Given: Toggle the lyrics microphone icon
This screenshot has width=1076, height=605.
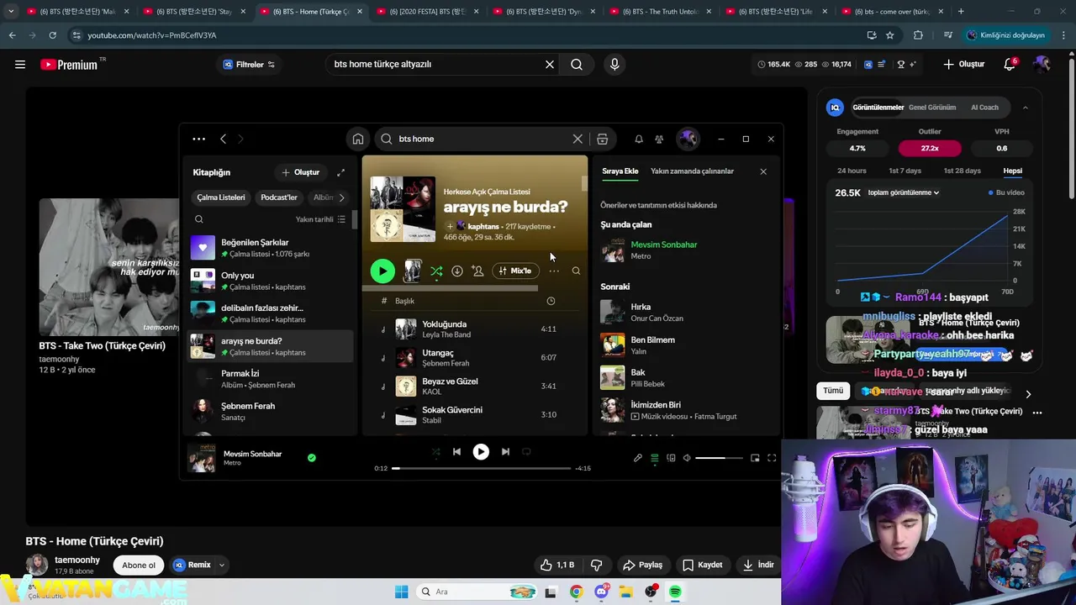Looking at the screenshot, I should pos(638,458).
